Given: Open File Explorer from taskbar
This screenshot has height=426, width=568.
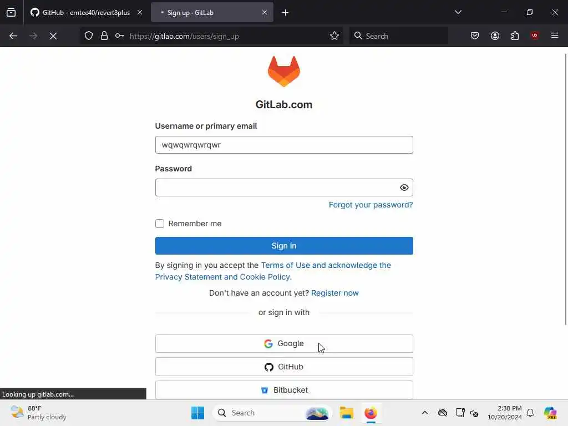Looking at the screenshot, I should 346,413.
